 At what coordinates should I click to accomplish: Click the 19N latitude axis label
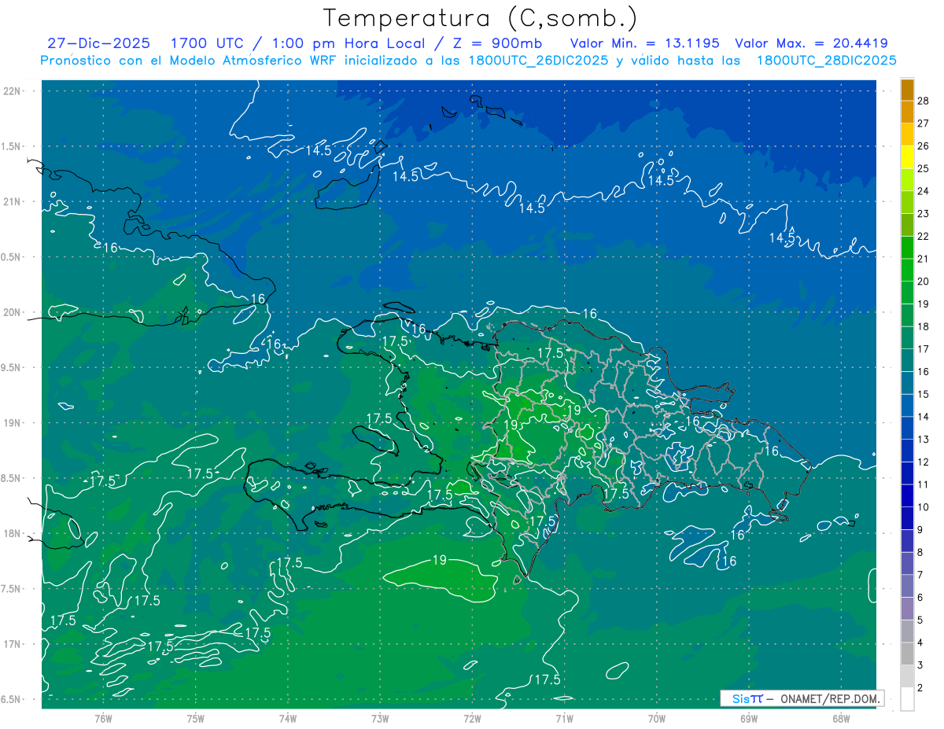point(13,422)
